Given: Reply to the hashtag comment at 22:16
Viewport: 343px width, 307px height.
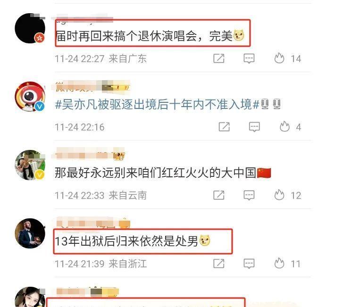Looking at the screenshot, I should coord(254,126).
